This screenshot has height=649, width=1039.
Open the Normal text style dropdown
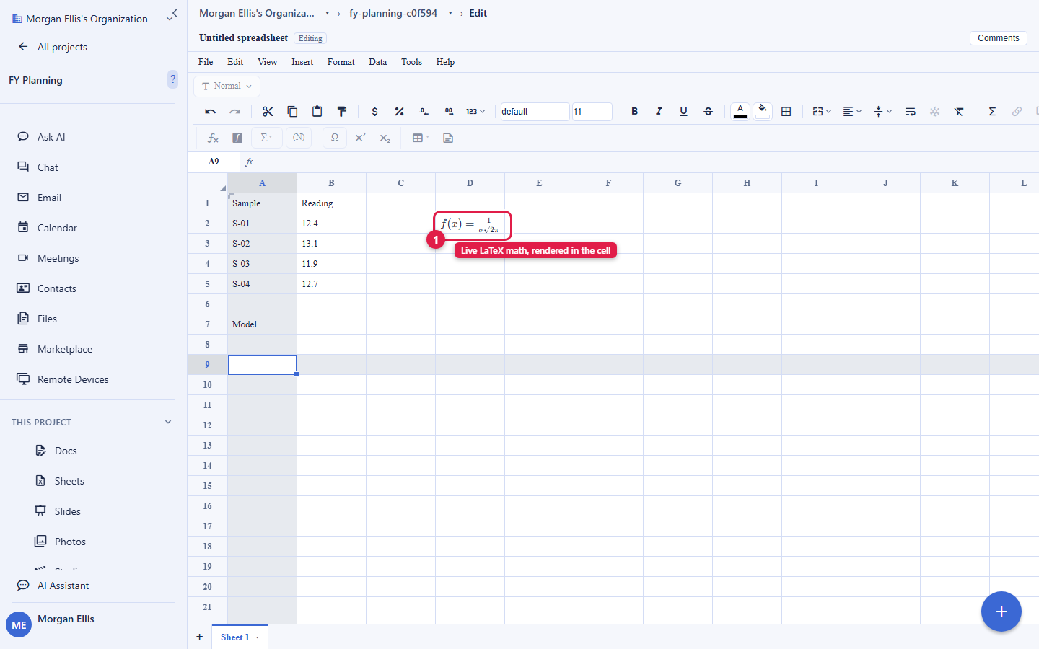(227, 86)
